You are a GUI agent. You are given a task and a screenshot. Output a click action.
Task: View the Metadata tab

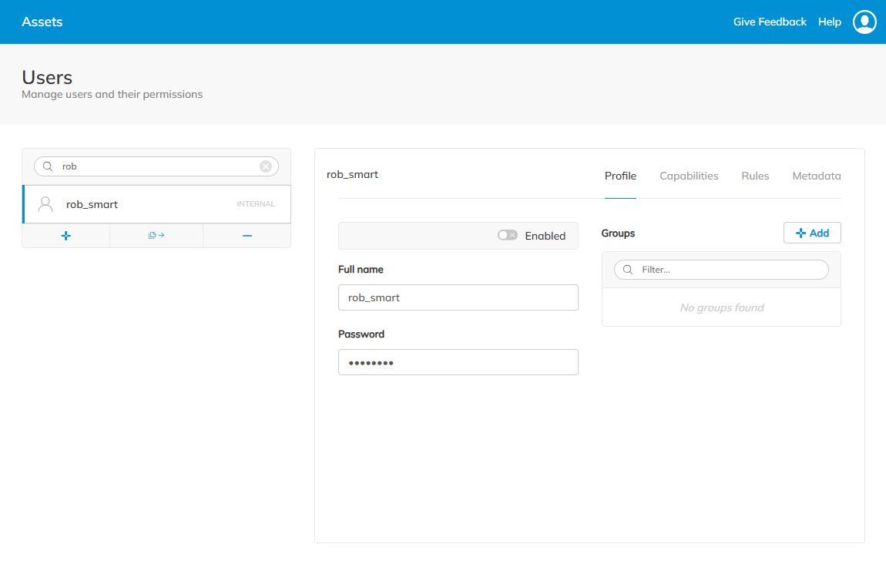(x=816, y=176)
